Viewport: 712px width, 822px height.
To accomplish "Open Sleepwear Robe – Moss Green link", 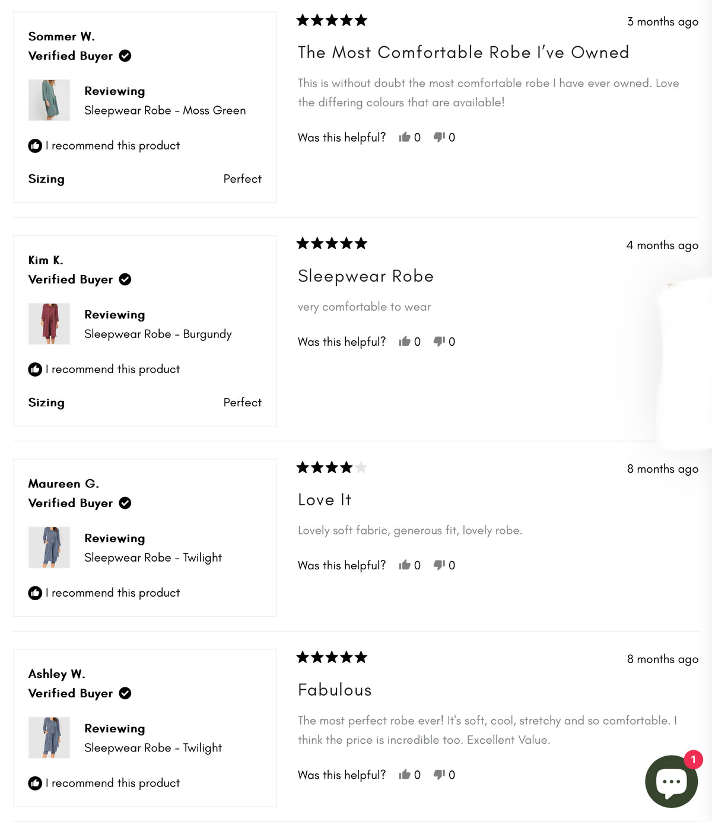I will tap(165, 110).
